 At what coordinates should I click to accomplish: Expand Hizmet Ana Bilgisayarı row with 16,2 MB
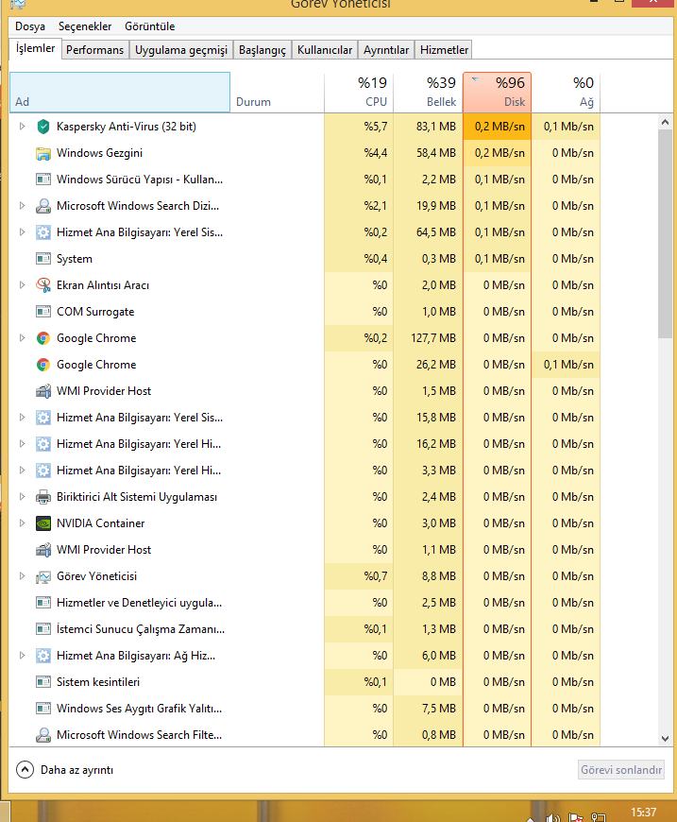(x=22, y=444)
